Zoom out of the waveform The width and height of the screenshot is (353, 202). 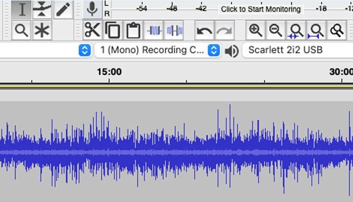pos(276,30)
